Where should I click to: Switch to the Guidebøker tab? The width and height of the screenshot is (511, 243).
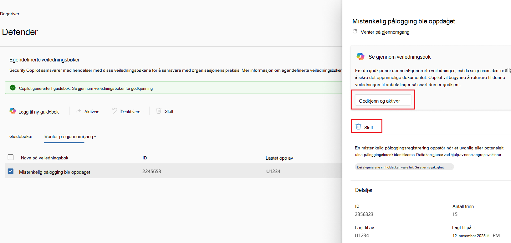click(21, 136)
